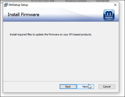Image resolution: width=125 pixels, height=97 pixels.
Task: Cancel the firmware installation
Action: click(x=107, y=87)
